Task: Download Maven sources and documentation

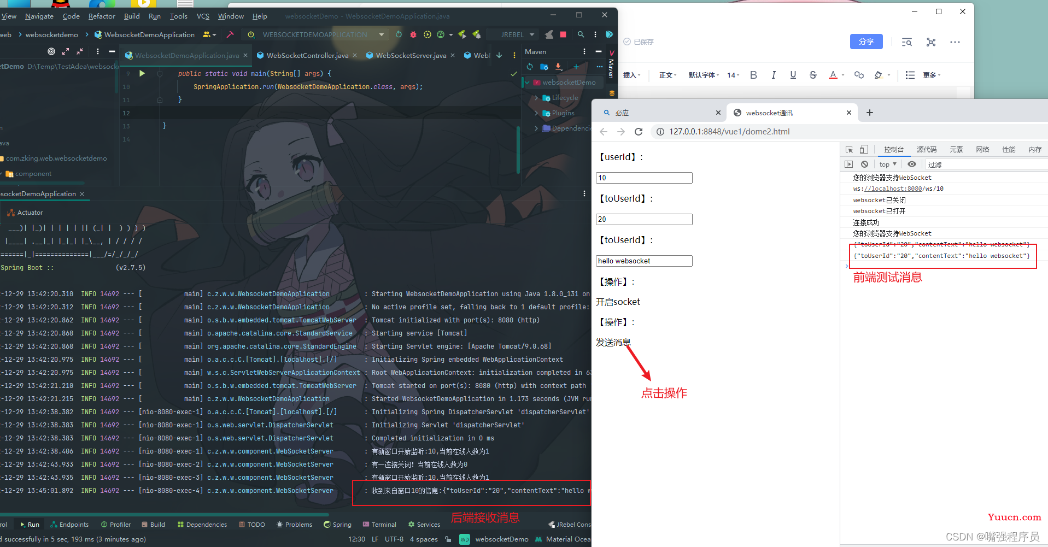Action: click(558, 67)
